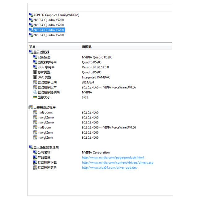Click the 产品信息 row icon

pyautogui.click(x=35, y=157)
